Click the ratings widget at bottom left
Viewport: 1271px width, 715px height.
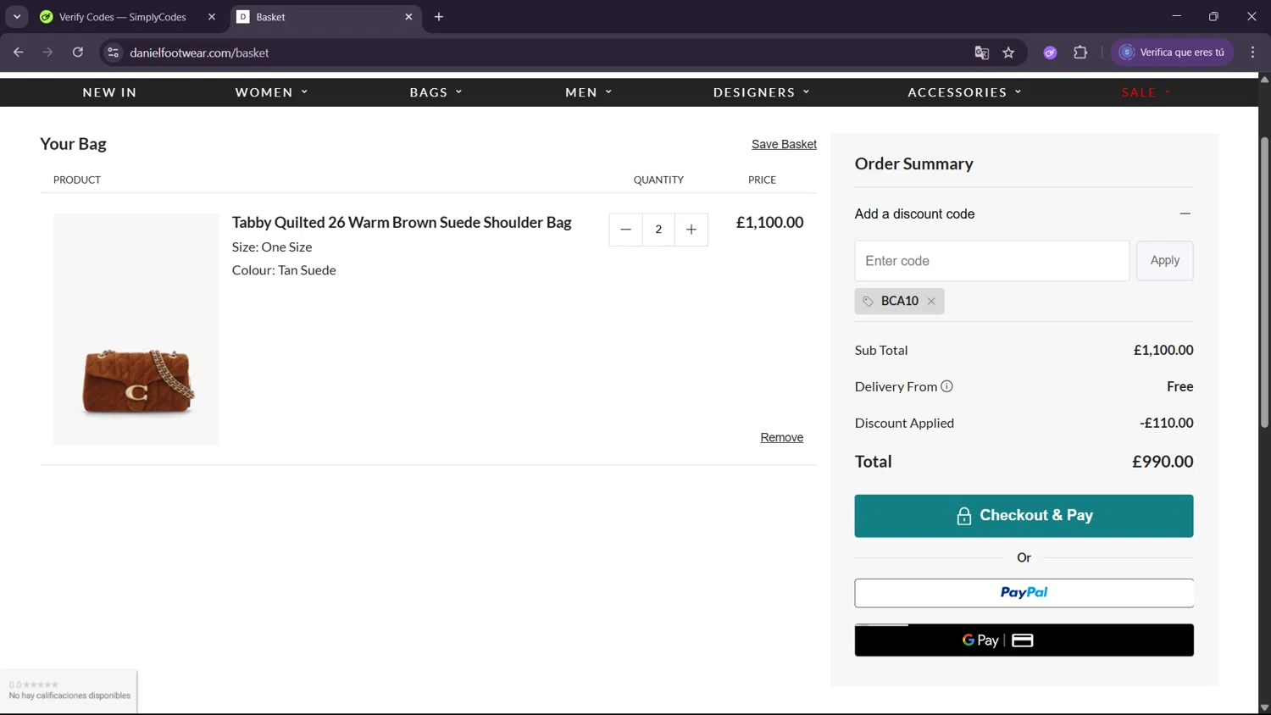tap(69, 690)
